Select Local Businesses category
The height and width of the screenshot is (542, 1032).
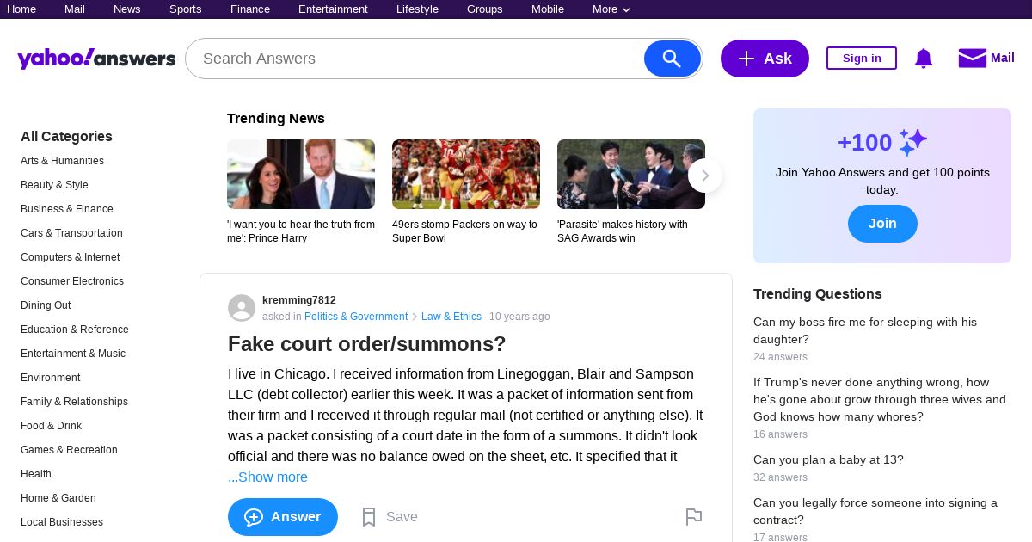[62, 522]
